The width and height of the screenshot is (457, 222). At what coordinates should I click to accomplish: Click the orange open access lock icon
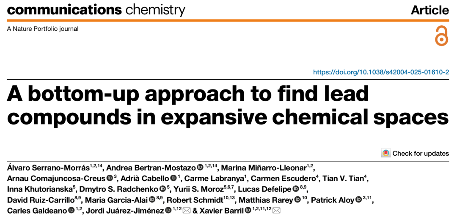coord(441,36)
